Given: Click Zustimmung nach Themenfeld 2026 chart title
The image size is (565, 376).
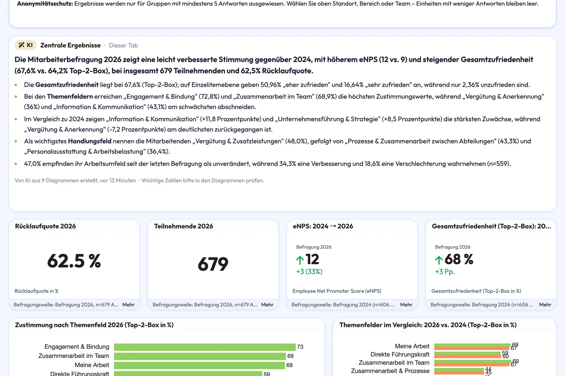Looking at the screenshot, I should (x=94, y=325).
